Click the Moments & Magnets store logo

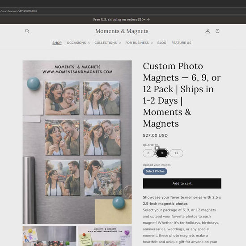(122, 31)
